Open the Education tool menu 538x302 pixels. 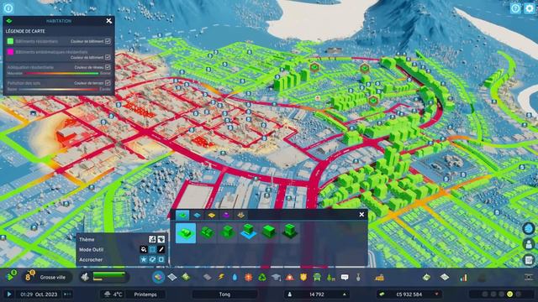(x=277, y=277)
